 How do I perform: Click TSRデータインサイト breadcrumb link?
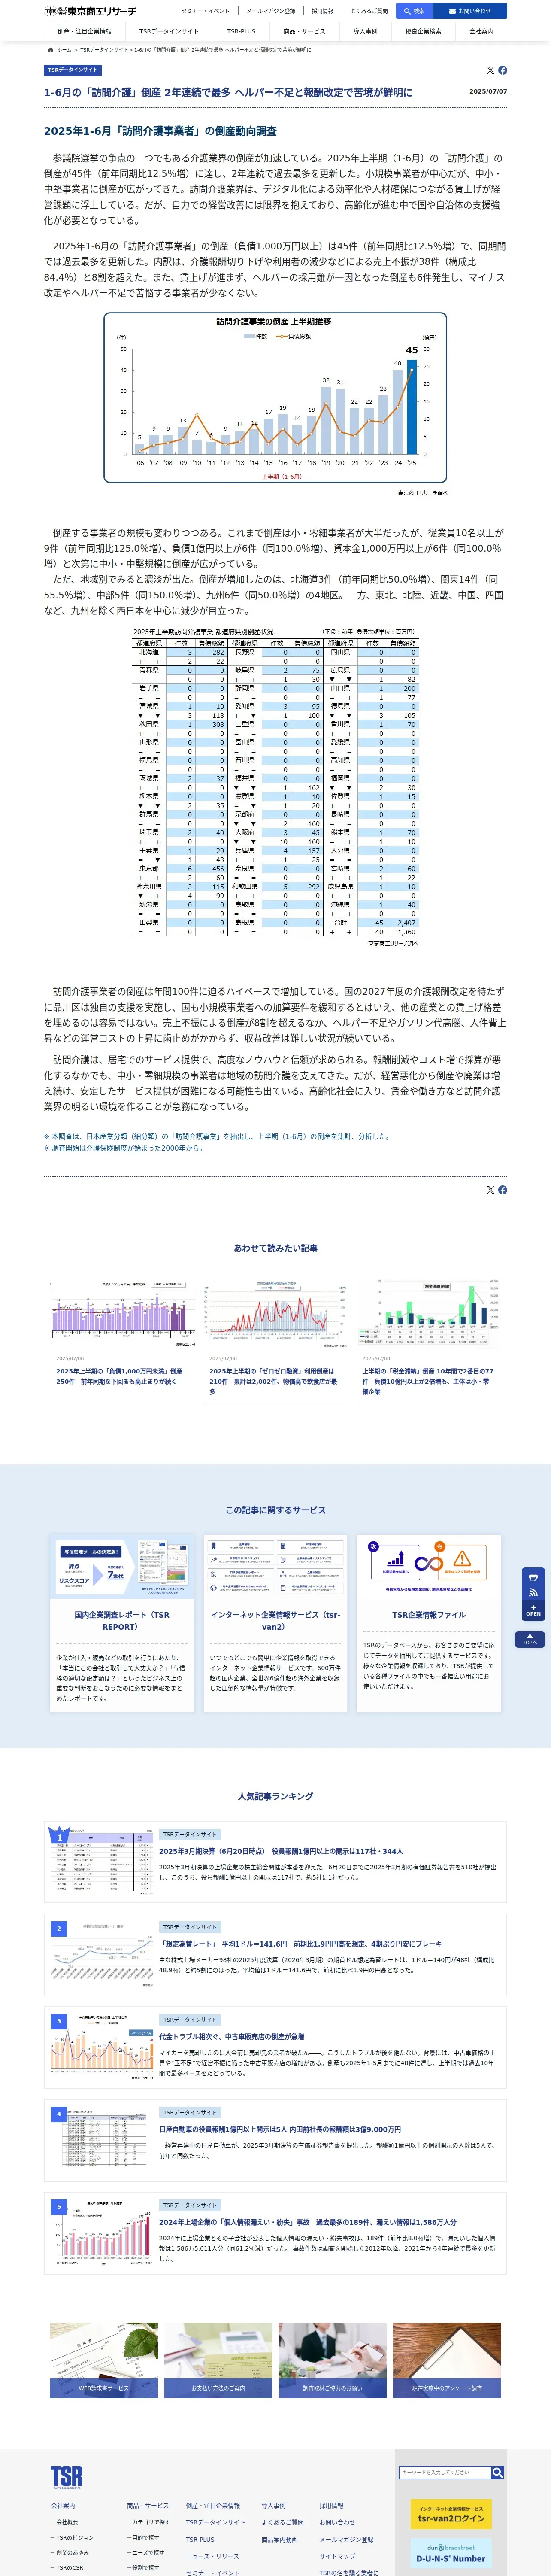click(x=104, y=50)
